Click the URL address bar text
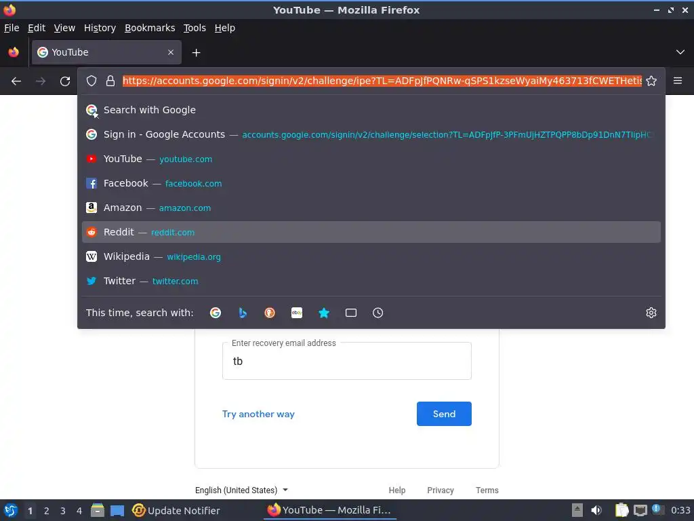694x521 pixels. [x=382, y=81]
